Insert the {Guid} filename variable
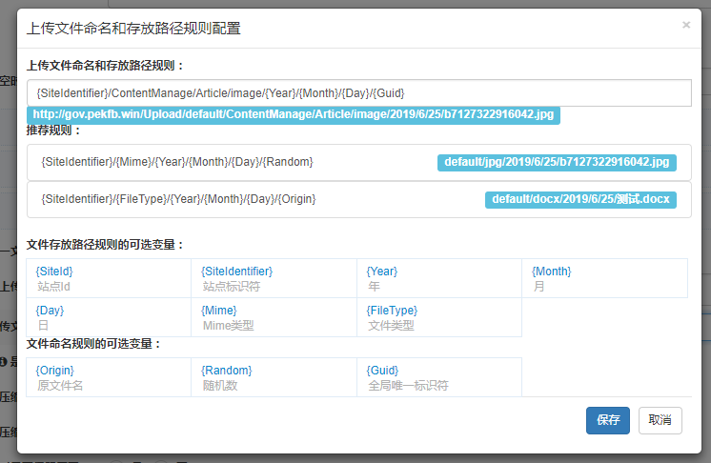Screen dimensions: 711x463 pyautogui.click(x=384, y=370)
